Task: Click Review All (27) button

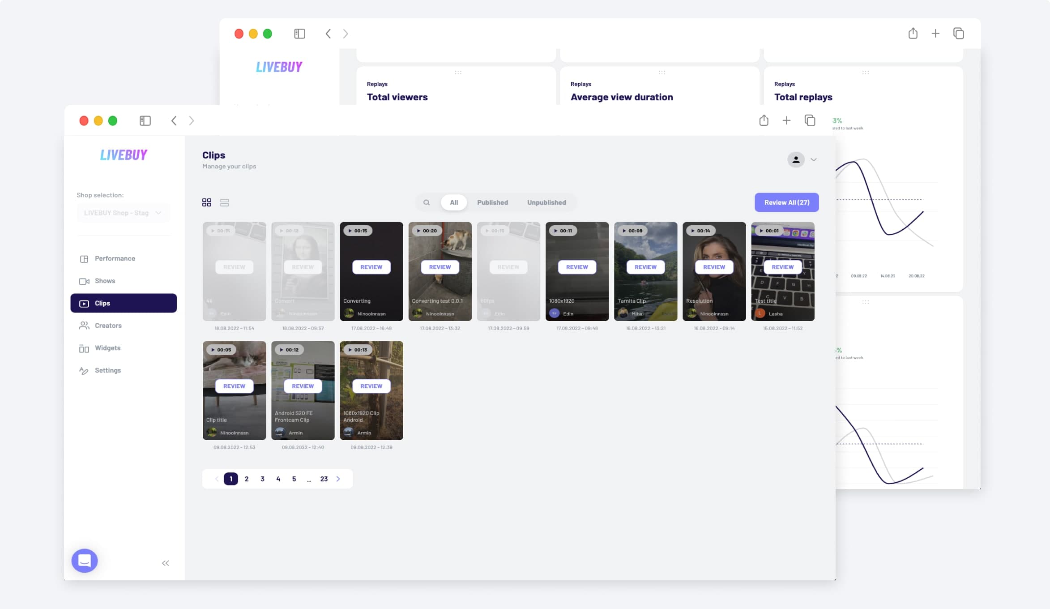Action: pyautogui.click(x=786, y=202)
